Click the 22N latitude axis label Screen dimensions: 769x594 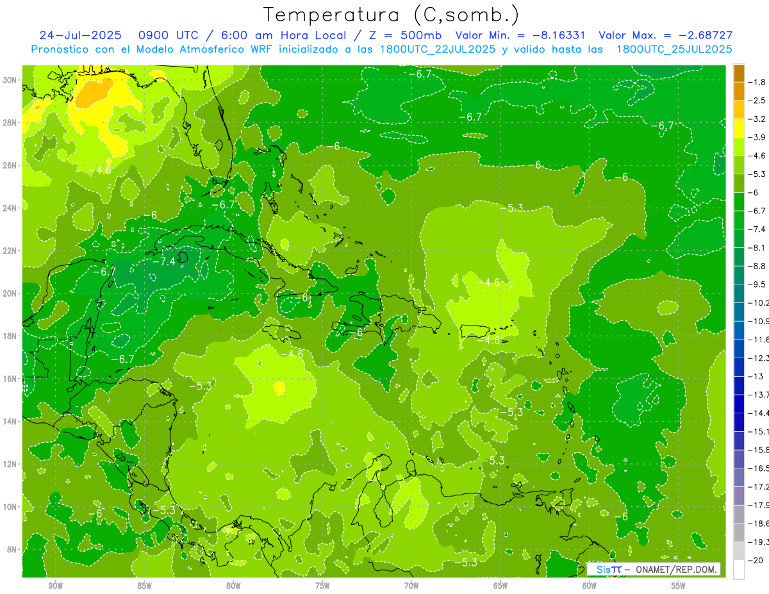tap(11, 251)
